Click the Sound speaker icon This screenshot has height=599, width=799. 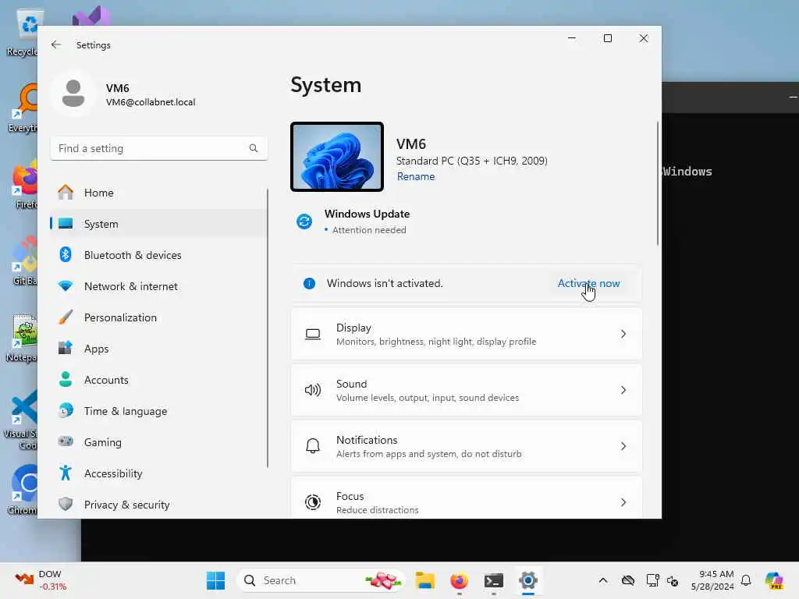click(x=313, y=390)
